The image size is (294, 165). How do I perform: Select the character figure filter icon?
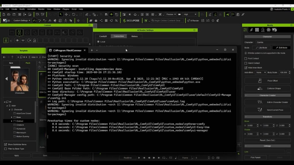pos(6,40)
